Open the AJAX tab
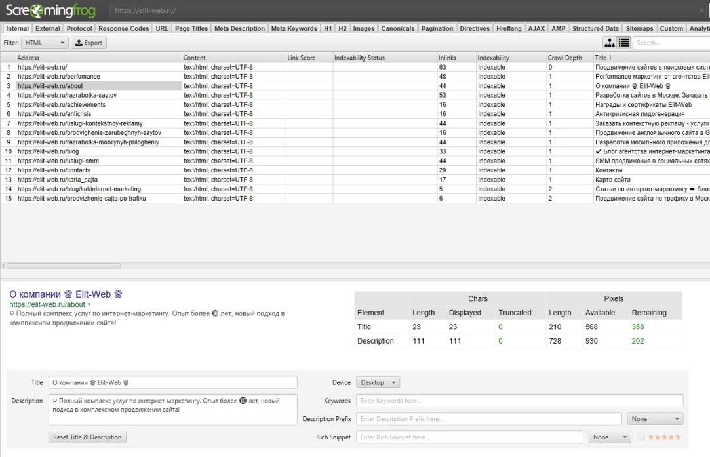Viewport: 710px width, 457px height. (536, 28)
